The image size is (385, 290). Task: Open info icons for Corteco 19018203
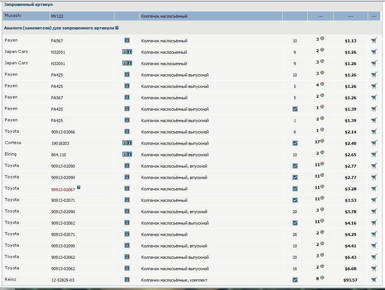(x=127, y=143)
